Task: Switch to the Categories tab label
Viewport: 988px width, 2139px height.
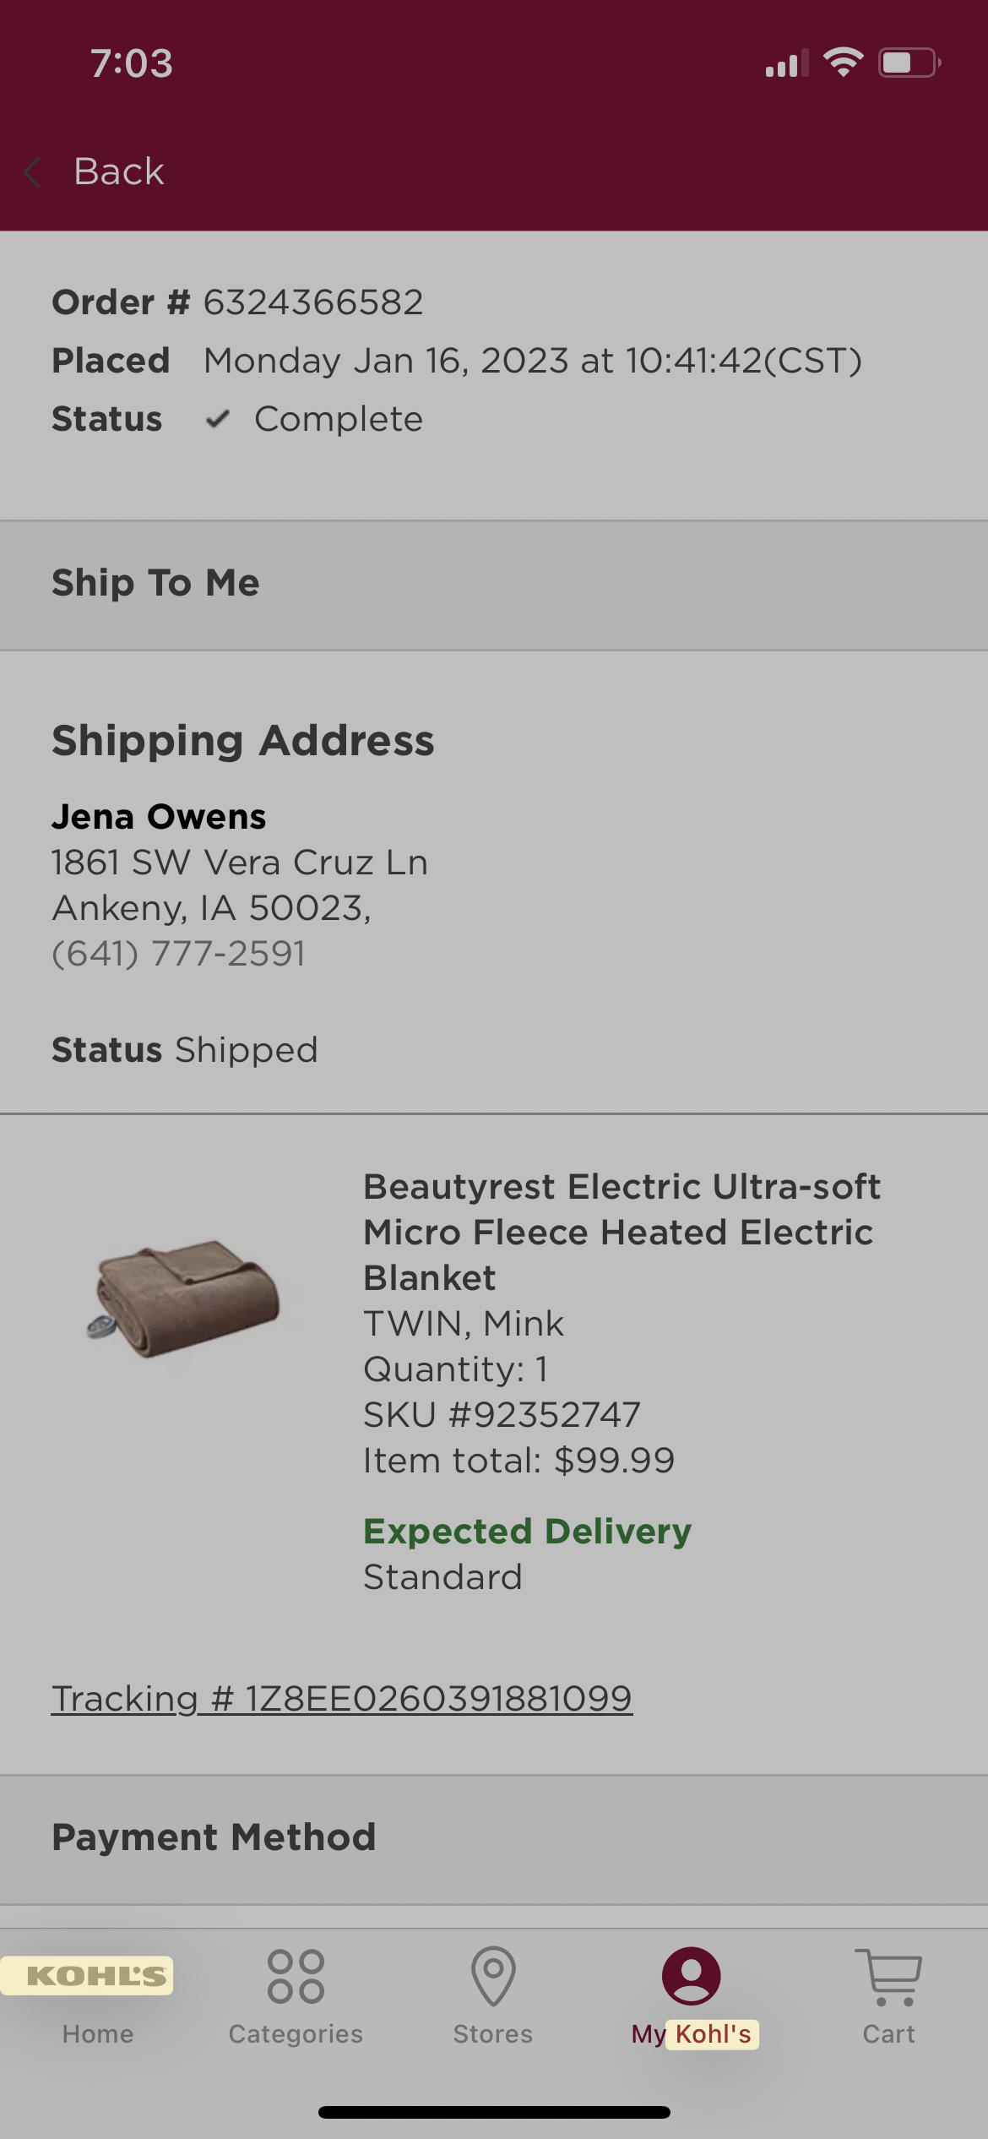Action: pyautogui.click(x=296, y=2034)
